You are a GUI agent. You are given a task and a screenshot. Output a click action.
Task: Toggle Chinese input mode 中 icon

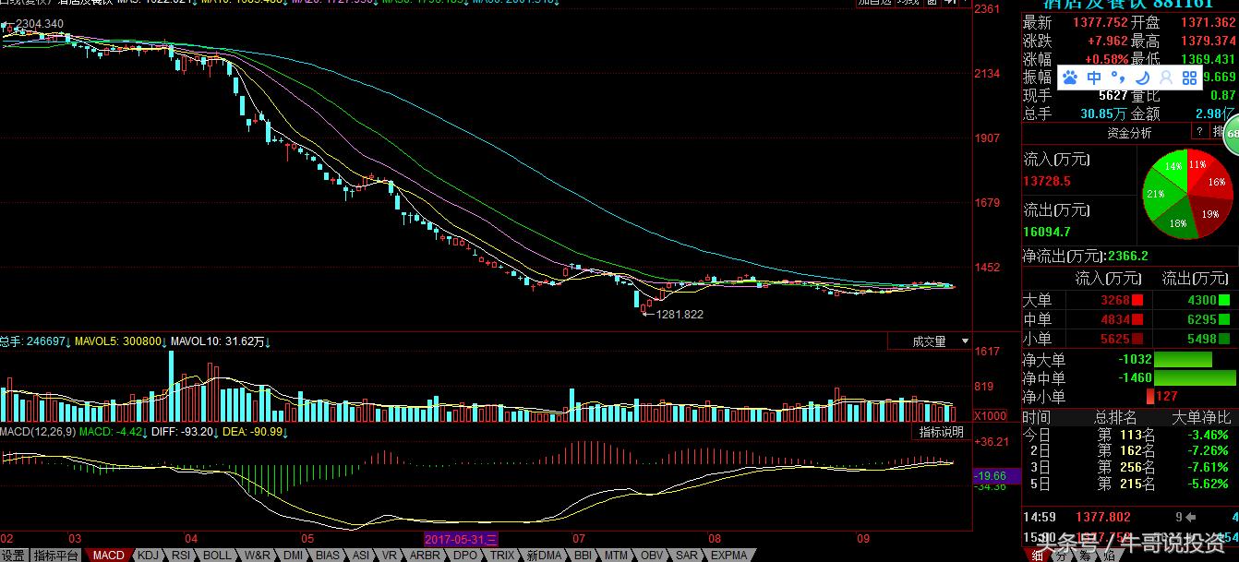[x=1094, y=78]
